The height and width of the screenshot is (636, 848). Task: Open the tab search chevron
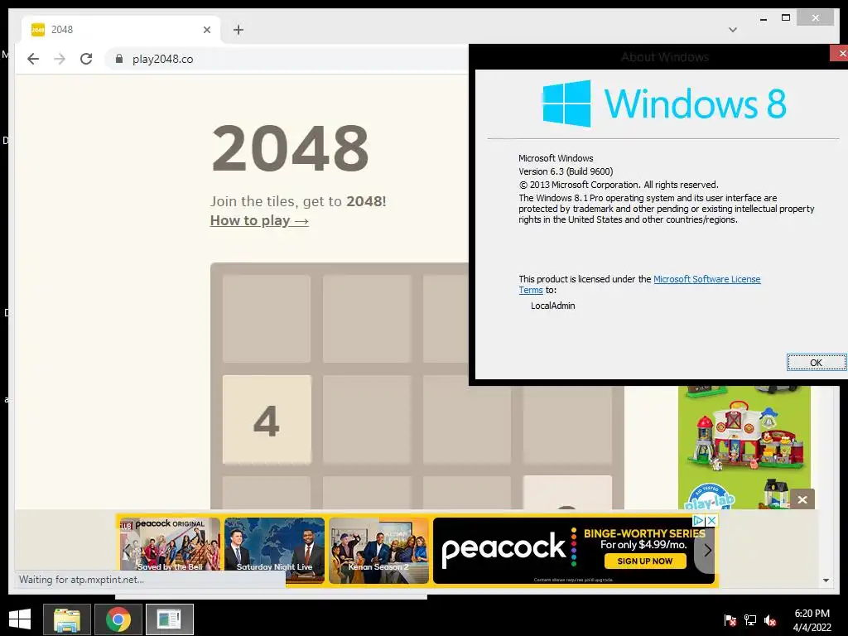[x=733, y=30]
